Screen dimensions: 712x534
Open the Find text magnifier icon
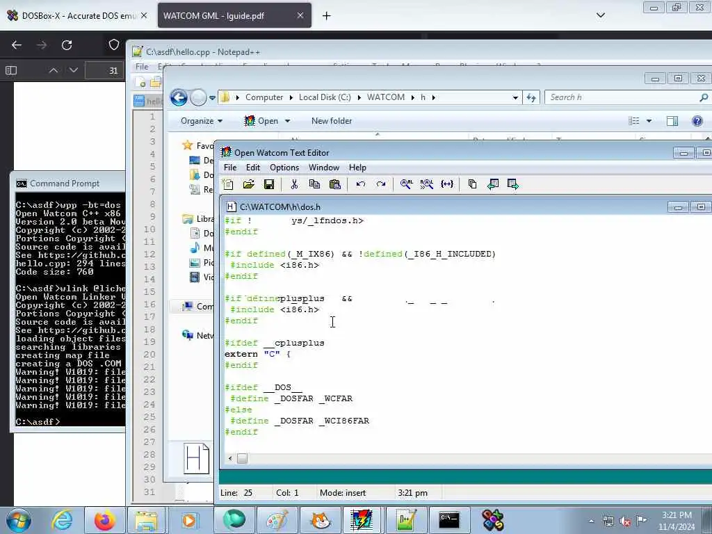click(406, 184)
